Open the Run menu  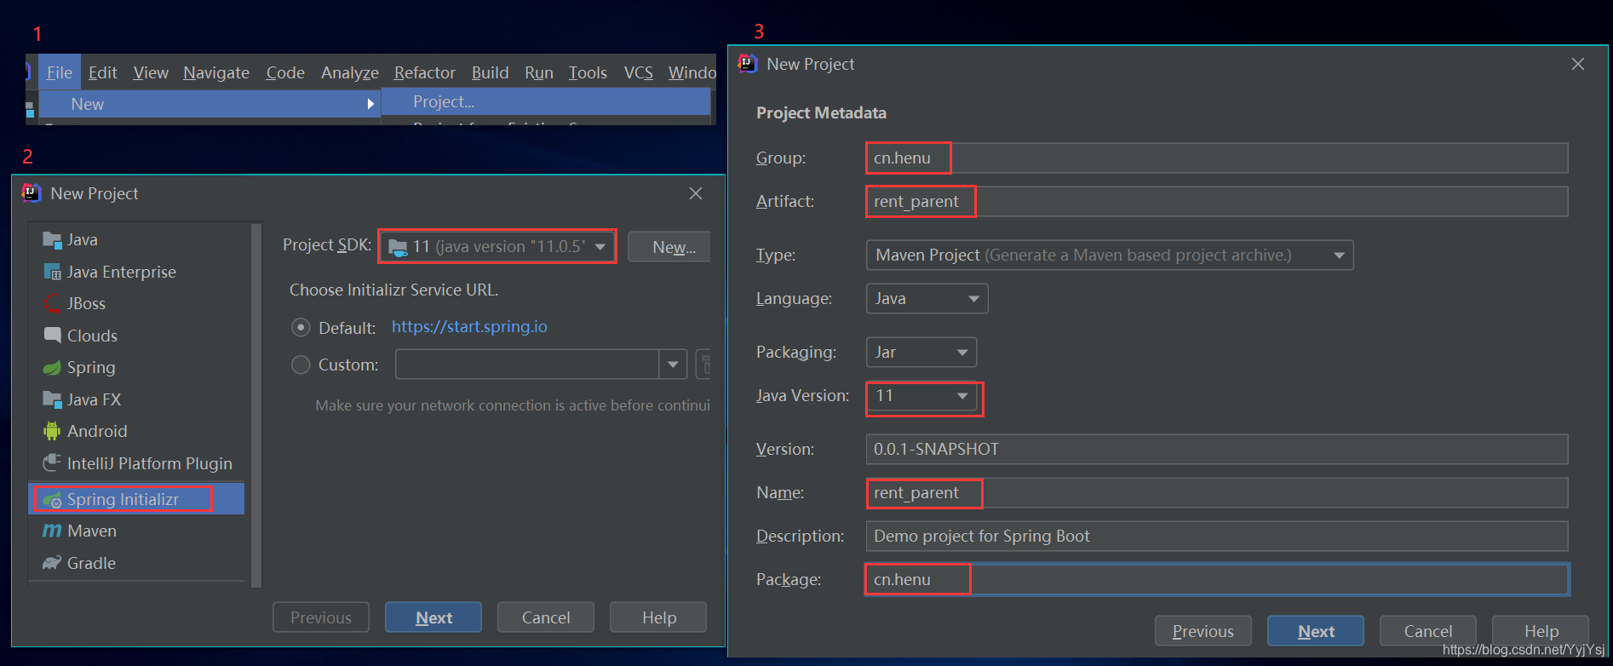(539, 72)
